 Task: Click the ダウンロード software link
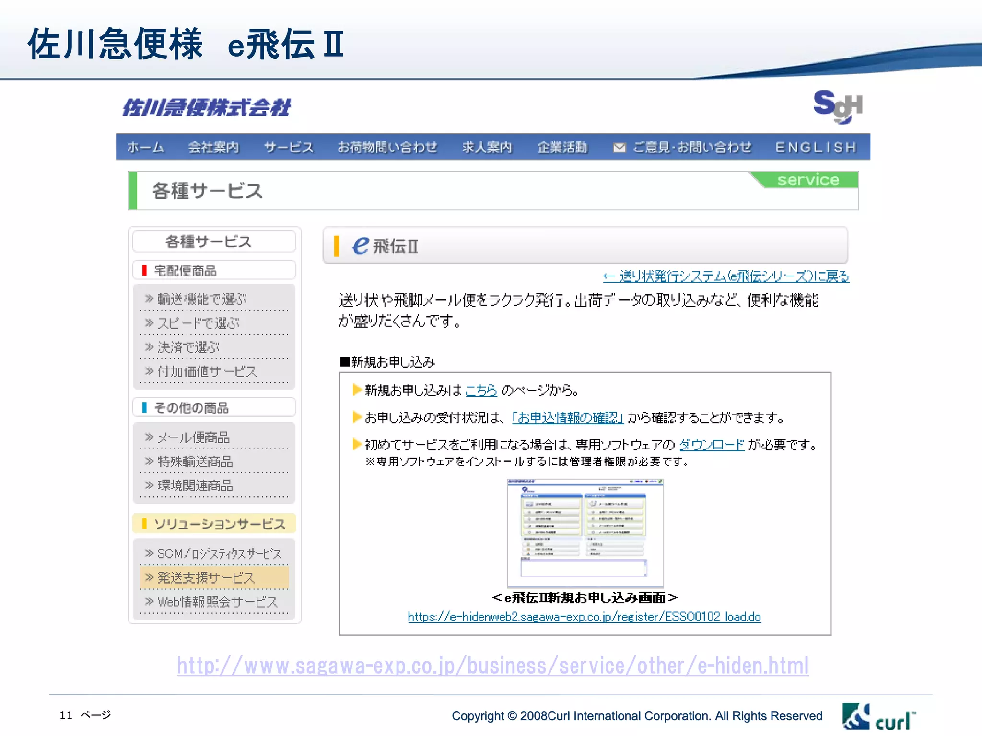point(712,445)
